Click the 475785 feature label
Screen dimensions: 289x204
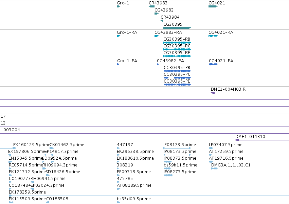click(125, 179)
